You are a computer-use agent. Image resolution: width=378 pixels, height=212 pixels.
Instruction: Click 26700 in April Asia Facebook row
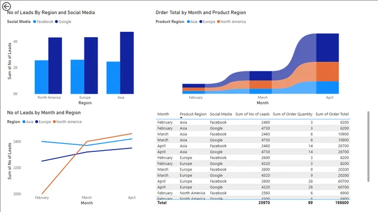tap(343, 146)
